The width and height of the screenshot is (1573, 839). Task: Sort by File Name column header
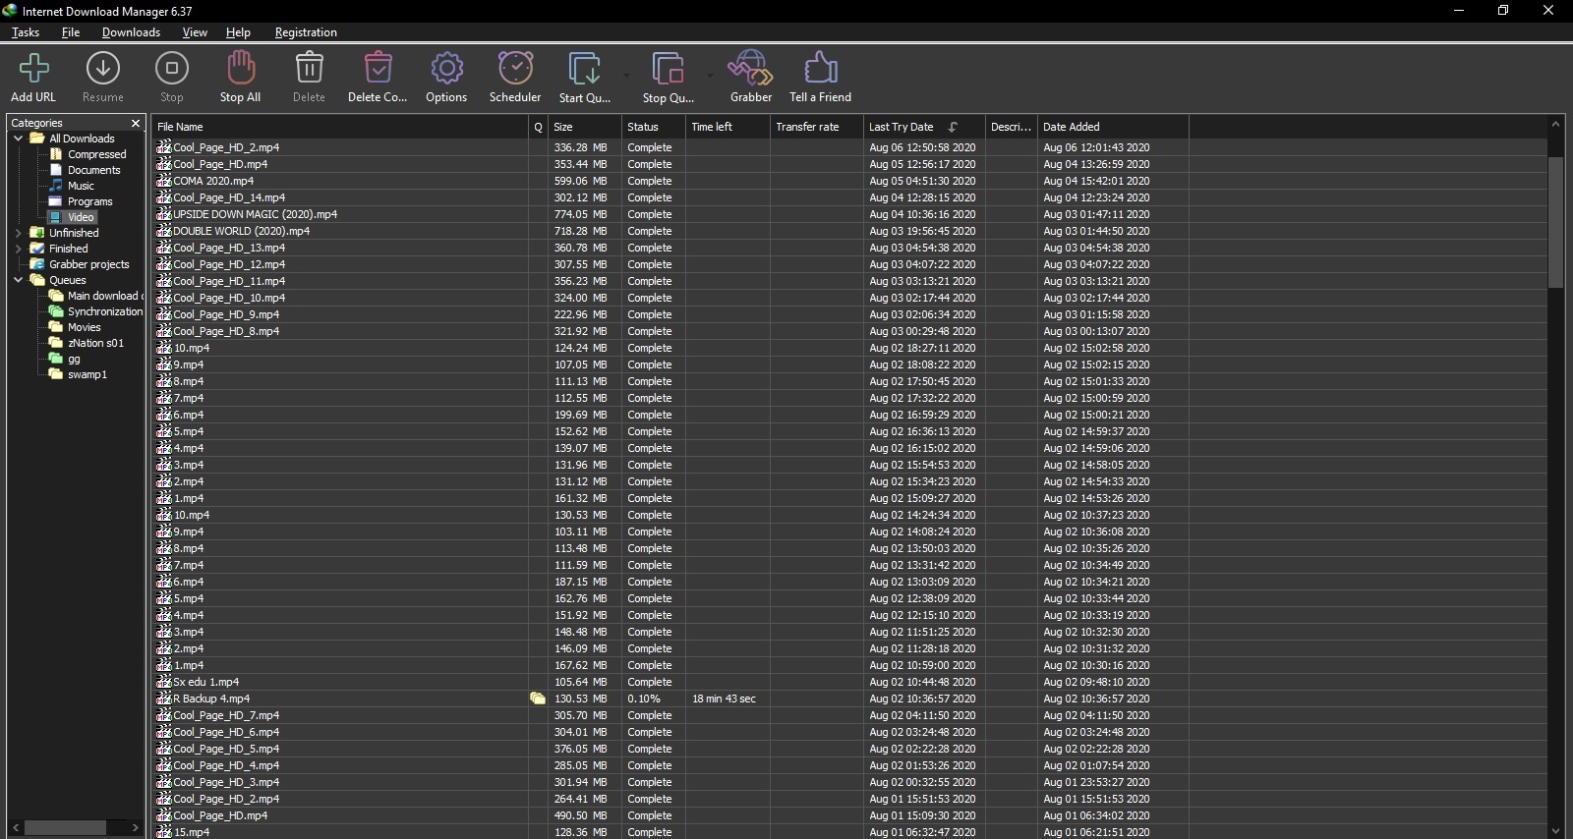340,127
